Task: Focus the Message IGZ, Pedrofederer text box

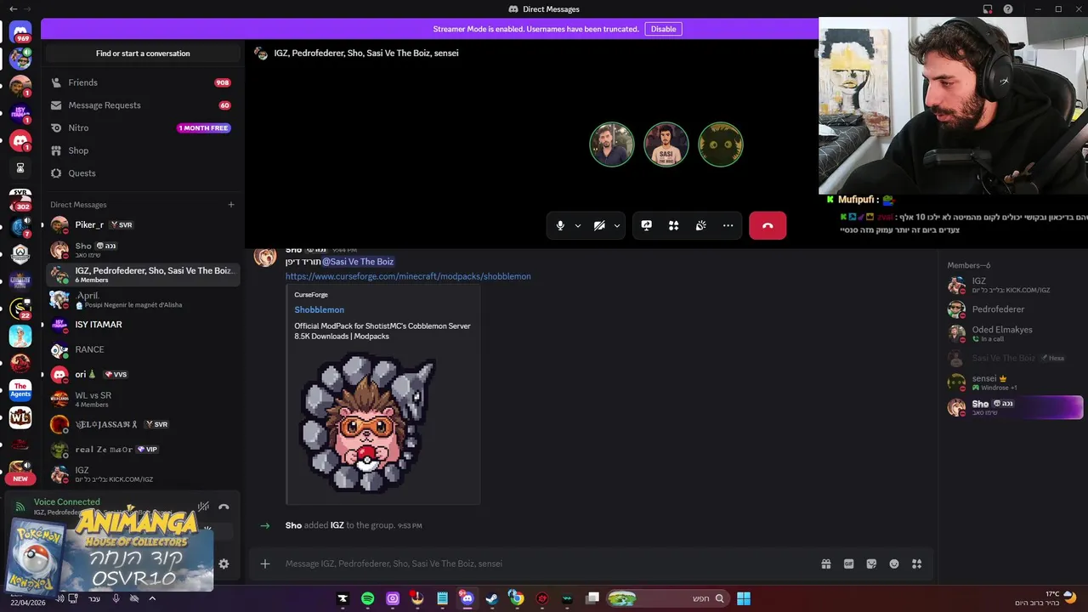Action: point(544,564)
